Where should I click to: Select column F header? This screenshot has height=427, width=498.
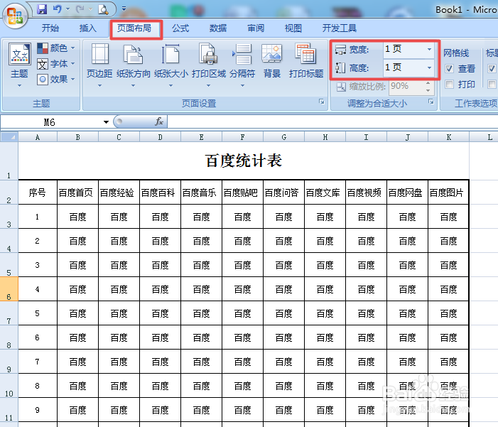(243, 137)
